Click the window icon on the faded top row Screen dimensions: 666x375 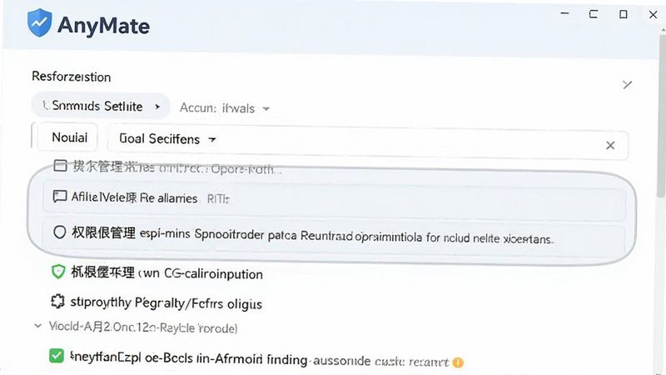60,166
